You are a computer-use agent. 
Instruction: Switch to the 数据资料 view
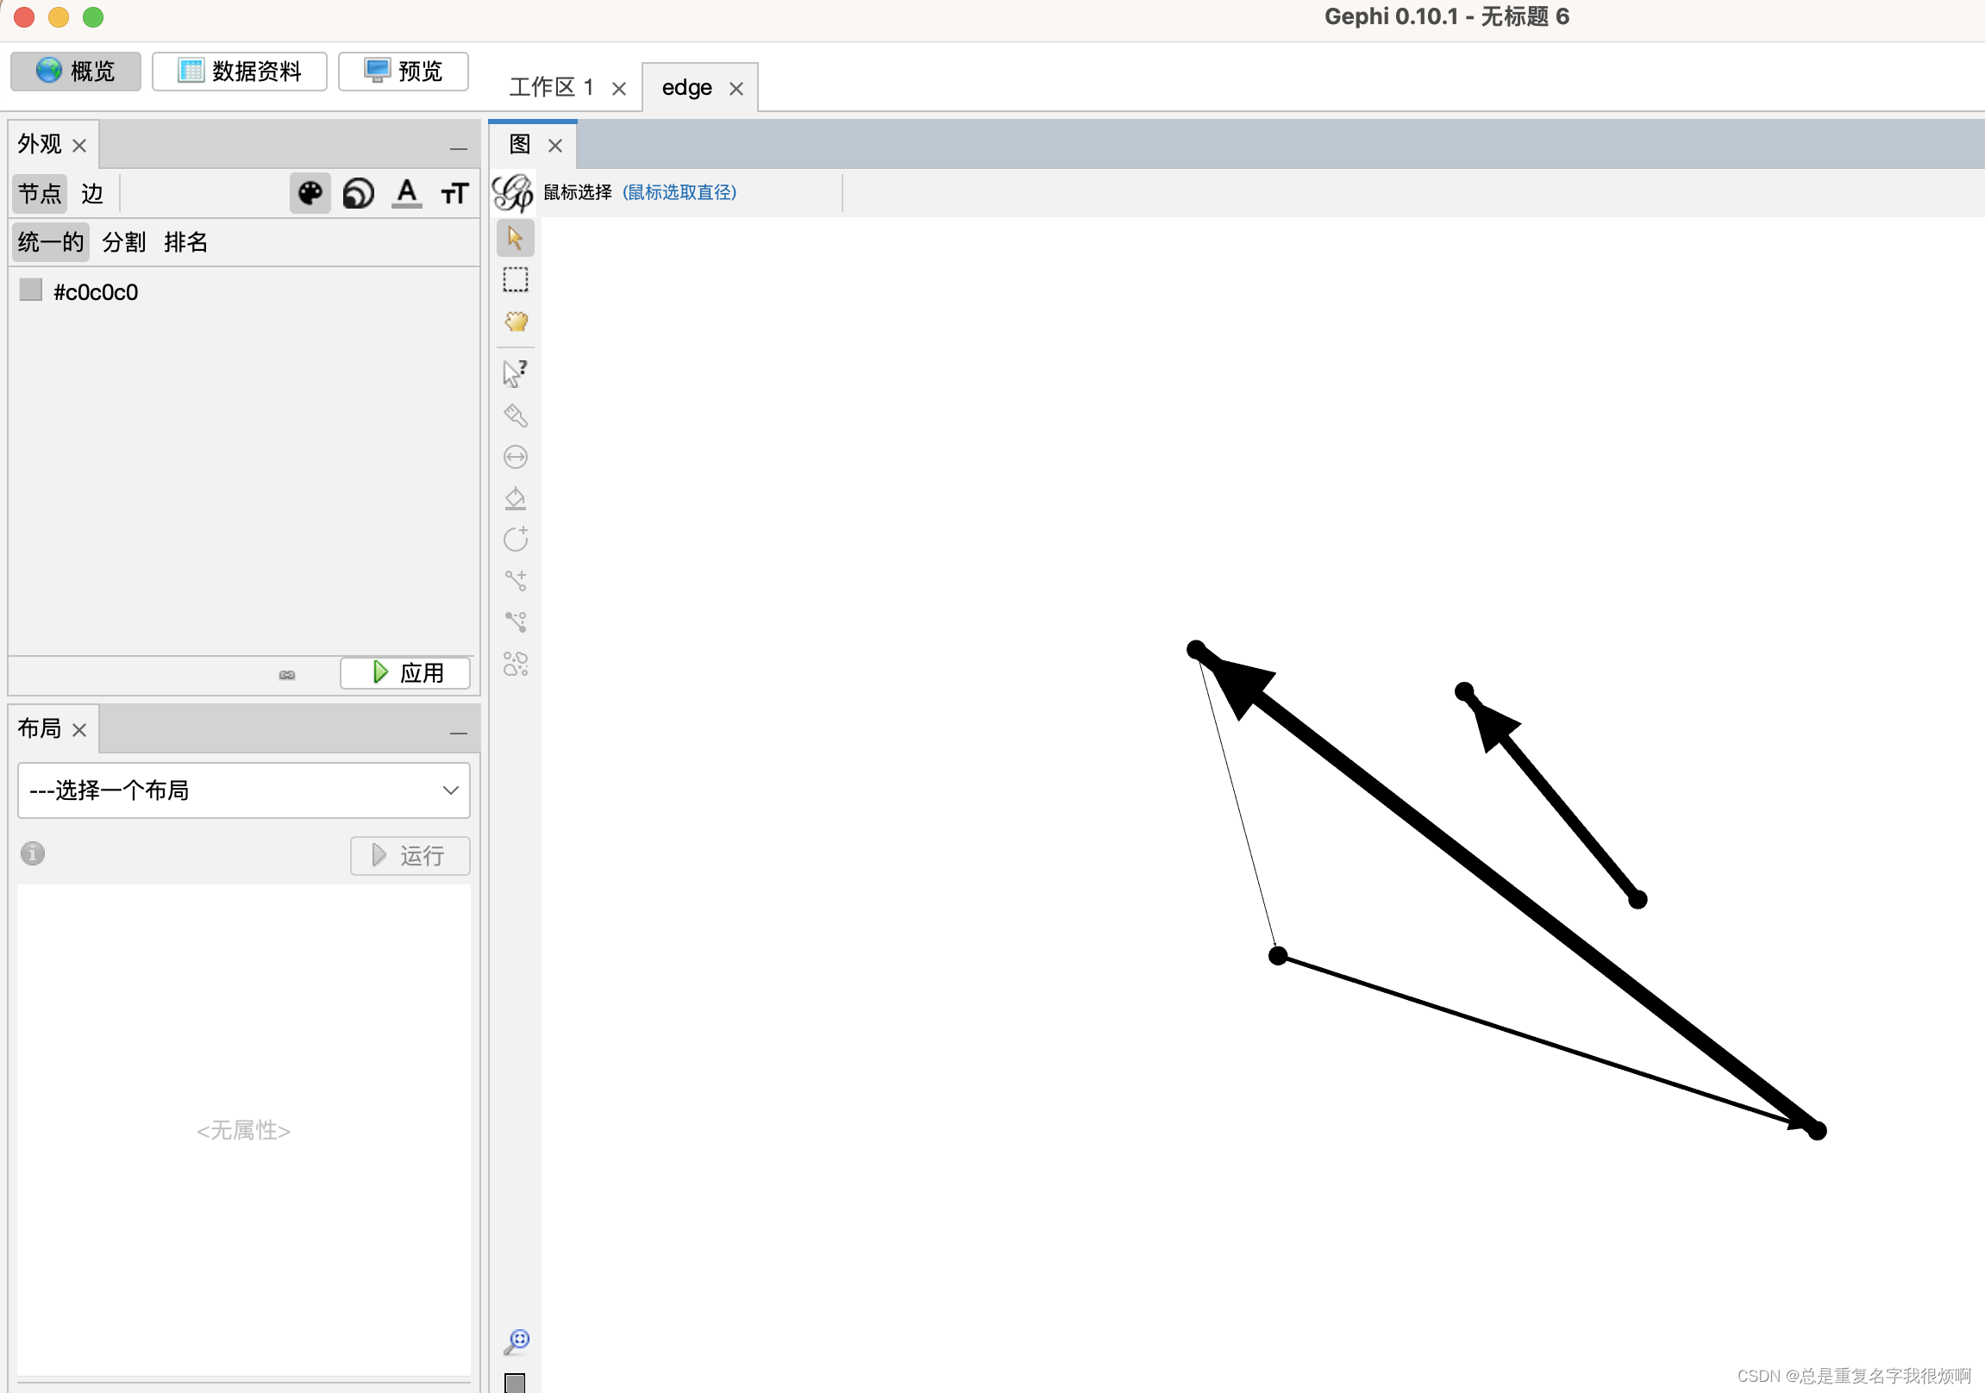point(240,71)
